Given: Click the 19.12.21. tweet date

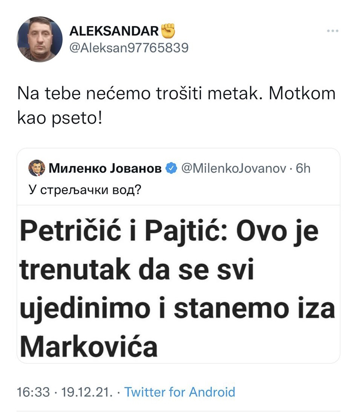Looking at the screenshot, I should point(87,392).
